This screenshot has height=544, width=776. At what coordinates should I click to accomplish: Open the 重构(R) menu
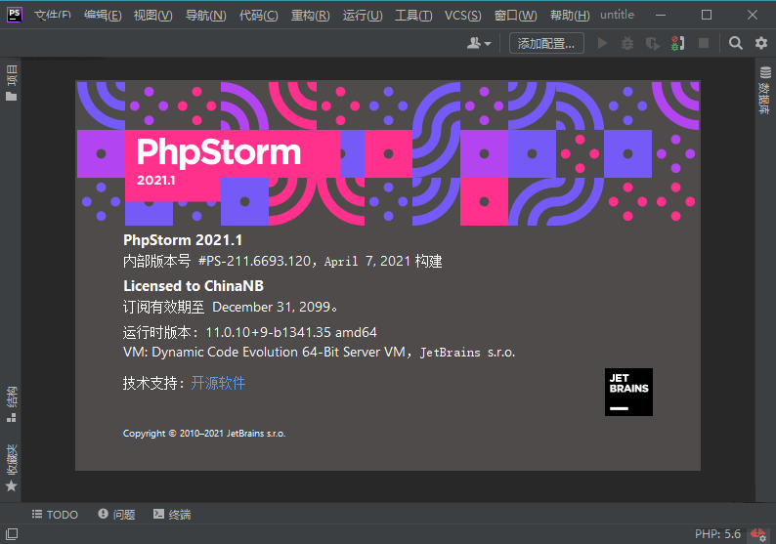click(x=310, y=16)
